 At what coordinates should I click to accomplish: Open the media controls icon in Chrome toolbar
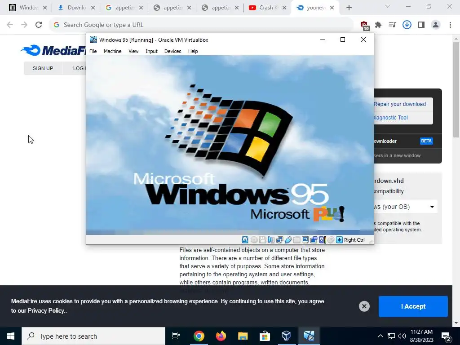392,25
